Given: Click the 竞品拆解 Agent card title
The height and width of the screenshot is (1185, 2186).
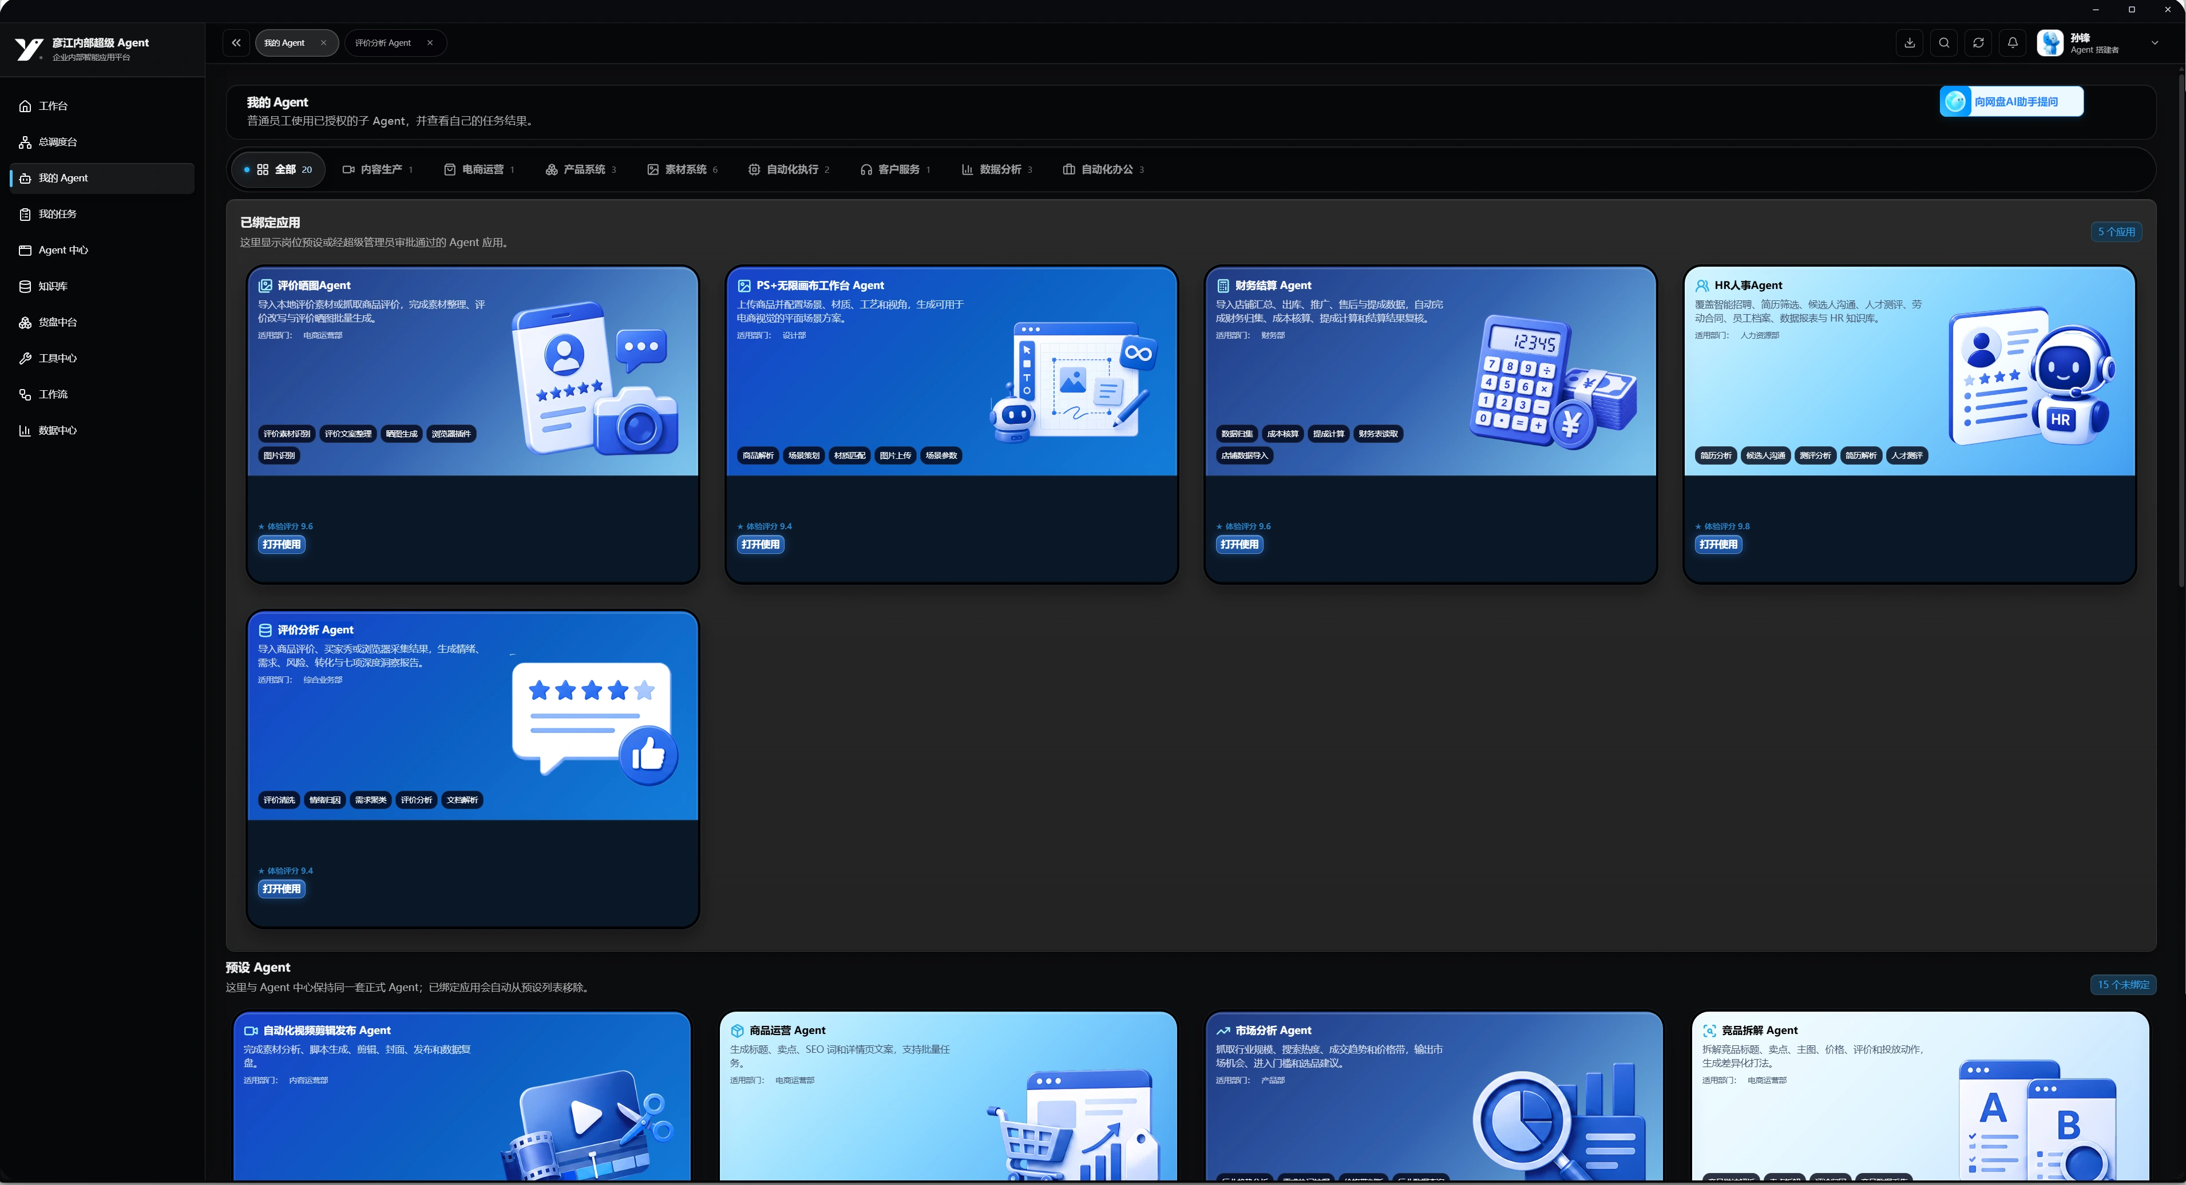Looking at the screenshot, I should (1759, 1031).
